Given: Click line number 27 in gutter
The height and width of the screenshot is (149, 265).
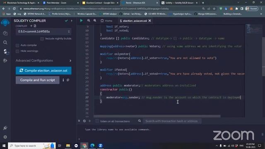Looking at the screenshot, I should point(87,97).
